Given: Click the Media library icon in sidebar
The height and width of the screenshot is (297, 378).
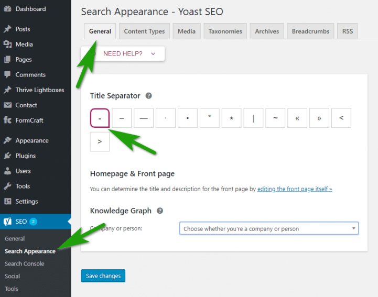Looking at the screenshot, I should [7, 45].
